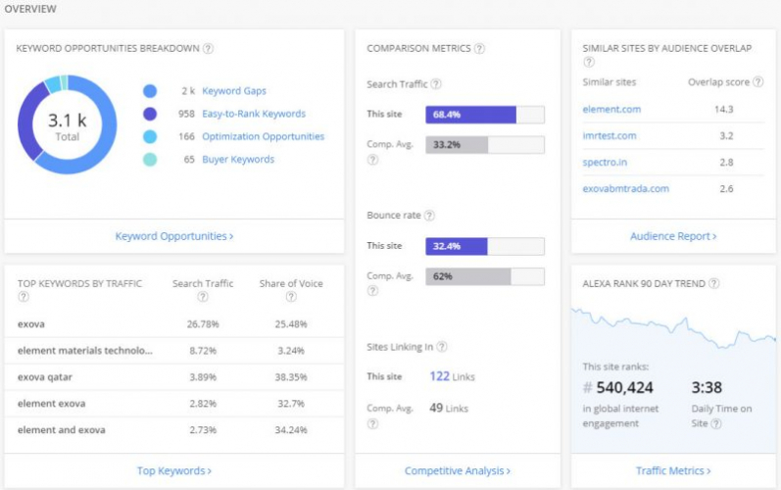The image size is (781, 490).
Task: Open Competitive Analysis details
Action: tap(457, 471)
